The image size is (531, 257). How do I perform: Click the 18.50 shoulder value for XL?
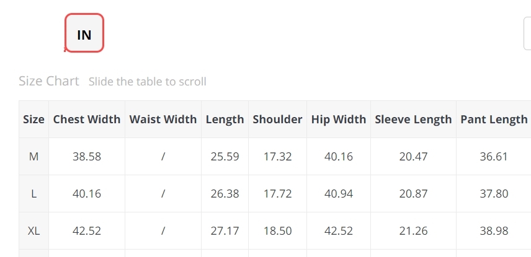tap(277, 230)
